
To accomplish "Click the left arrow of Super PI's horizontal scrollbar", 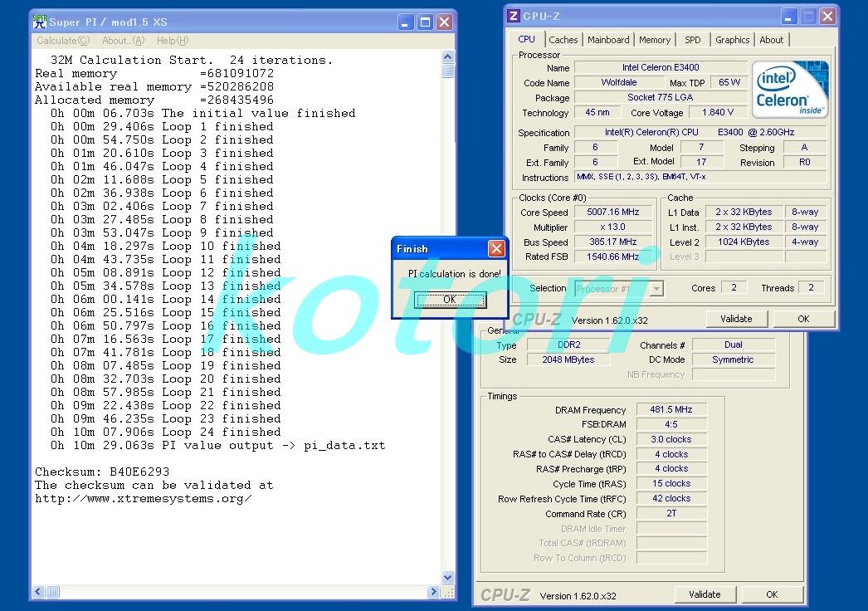I will (x=37, y=592).
